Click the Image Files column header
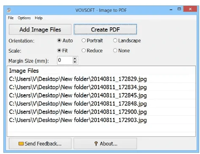Image resolution: width=200 pixels, height=154 pixels. pyautogui.click(x=101, y=71)
